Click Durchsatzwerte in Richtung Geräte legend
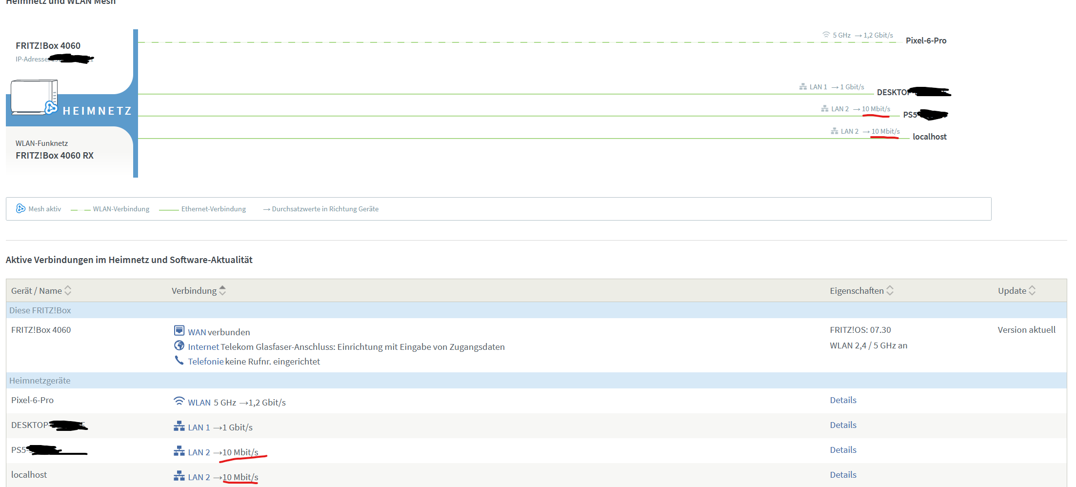This screenshot has width=1076, height=487. coord(321,209)
